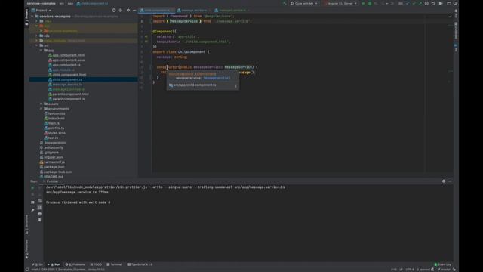This screenshot has width=483, height=272.
Task: Open the TypeScript tool window tab
Action: [140, 264]
